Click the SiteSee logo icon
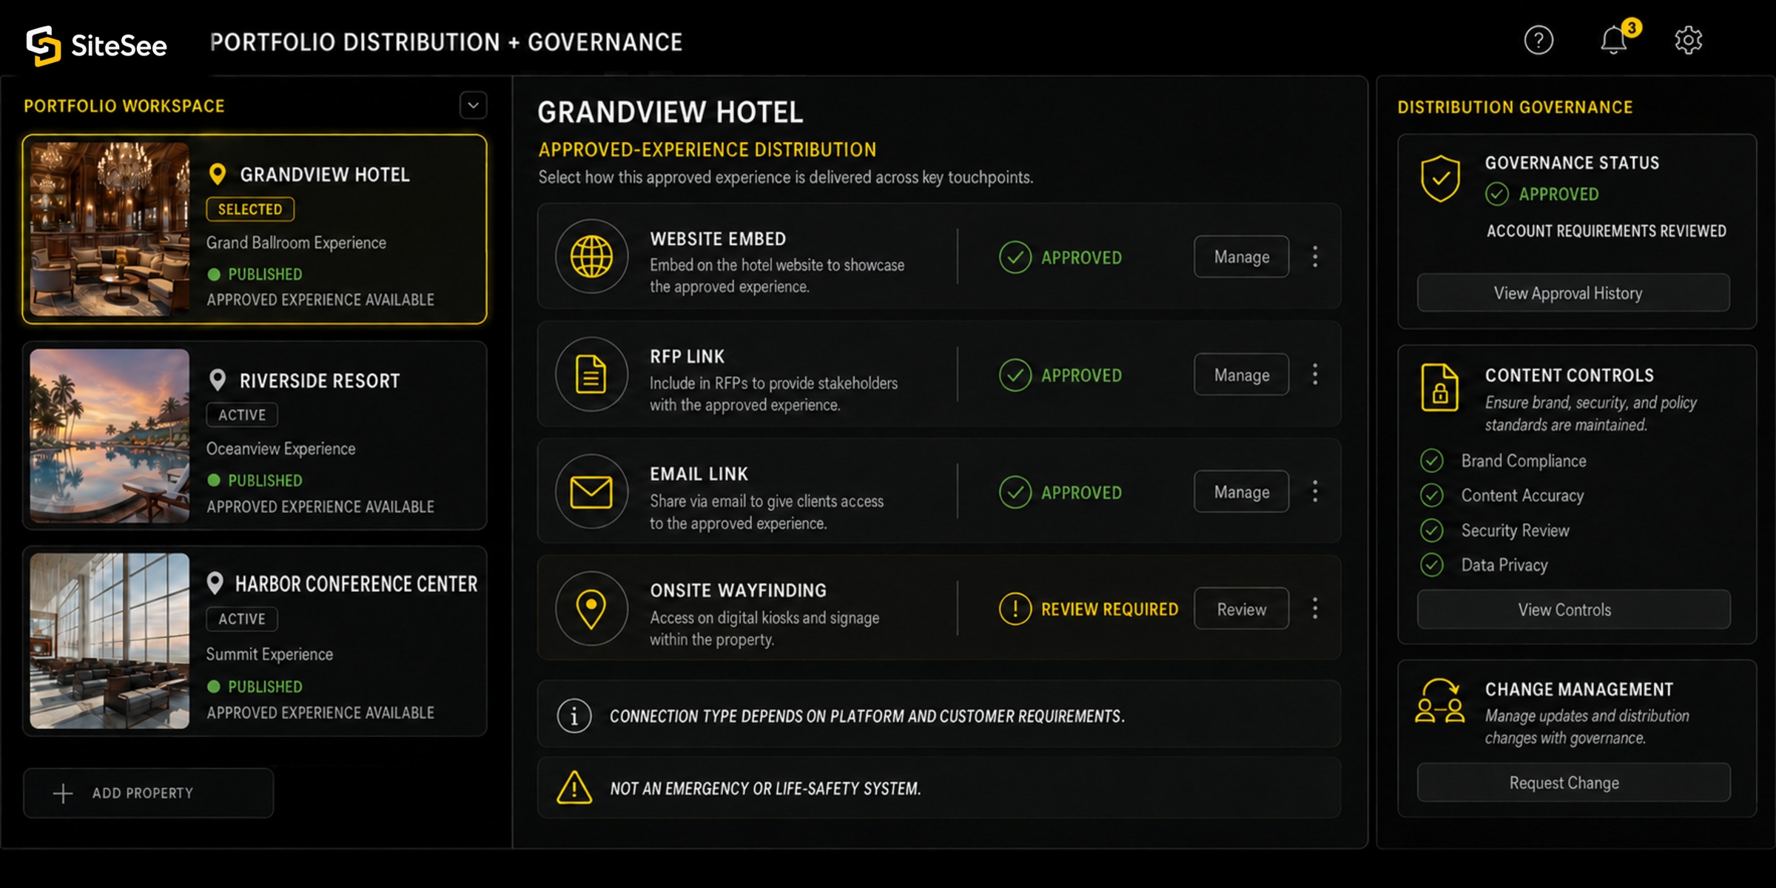 point(44,45)
